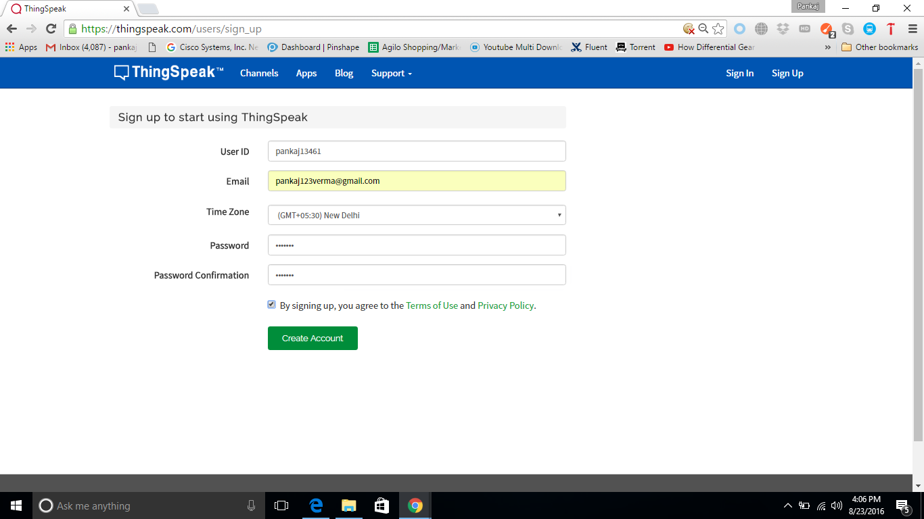Launch Microsoft Edge from taskbar

(x=315, y=505)
